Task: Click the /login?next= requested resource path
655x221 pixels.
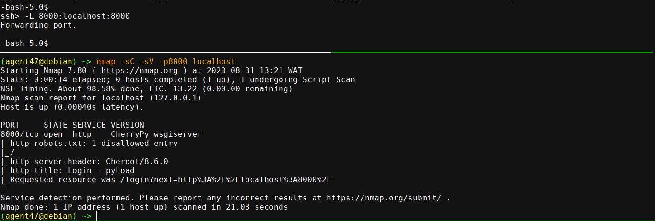Action: point(218,180)
